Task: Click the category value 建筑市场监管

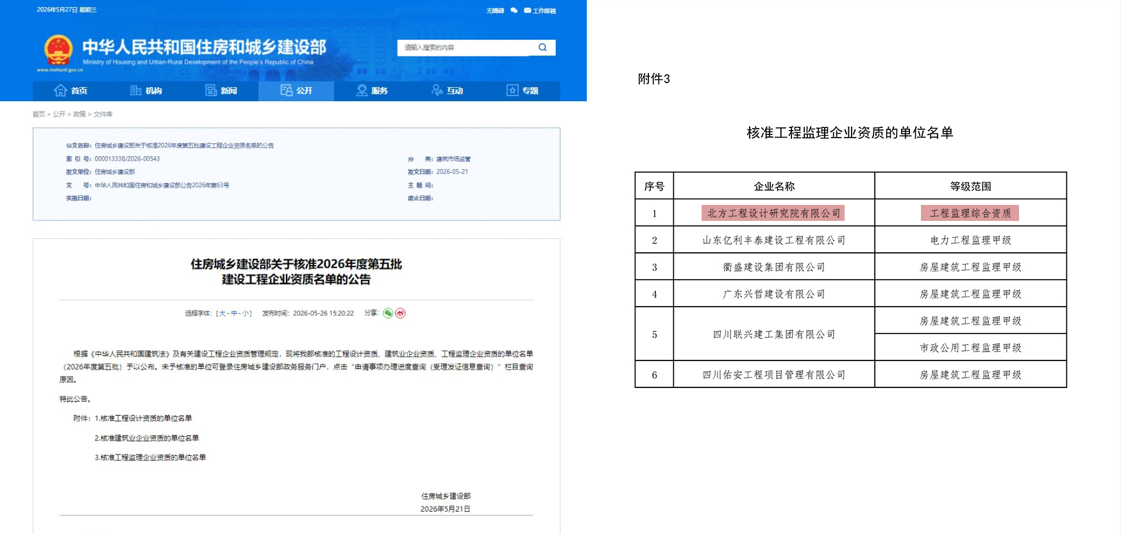Action: [453, 159]
